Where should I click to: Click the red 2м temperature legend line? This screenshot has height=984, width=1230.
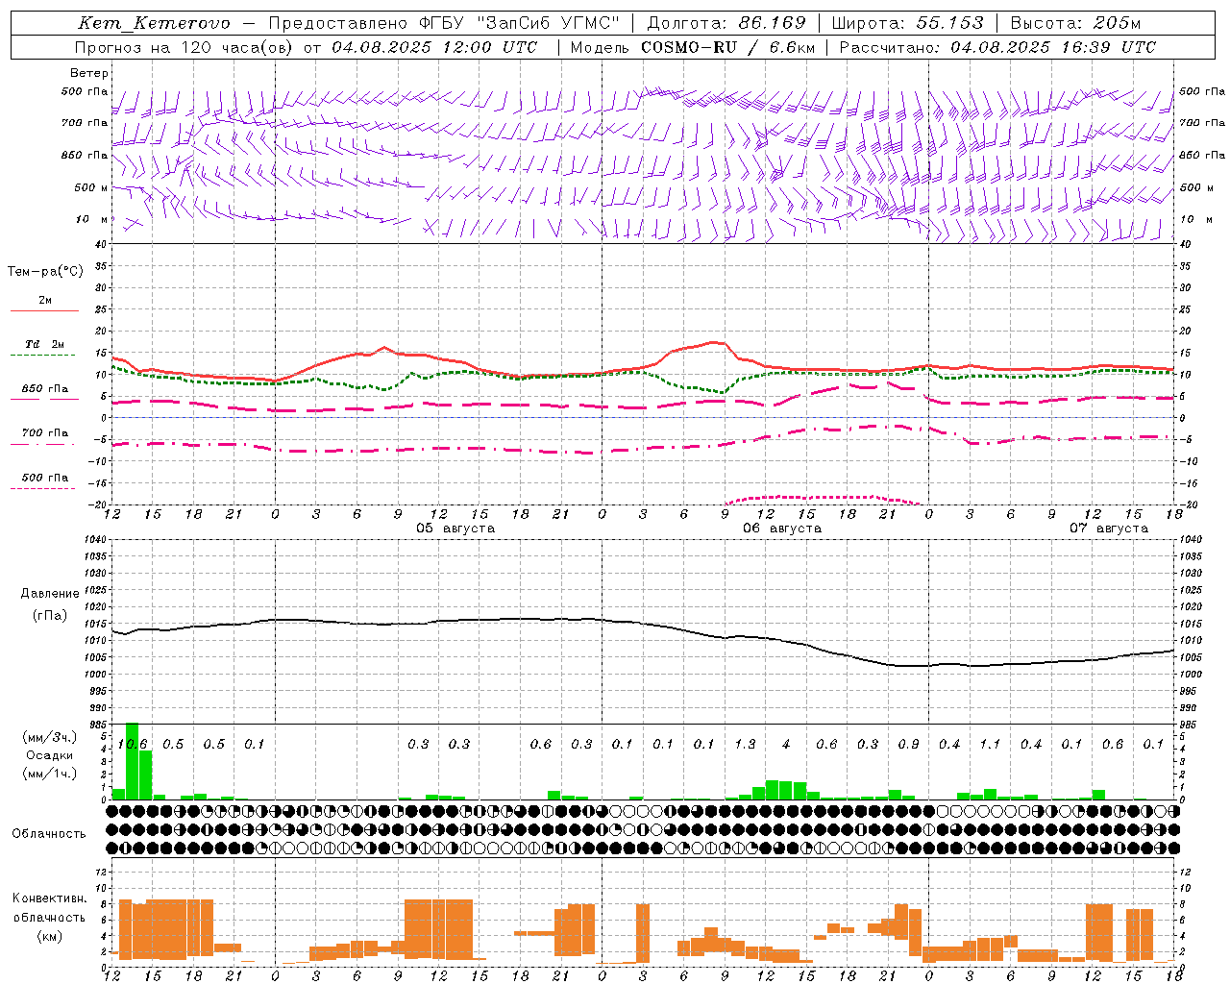44,310
